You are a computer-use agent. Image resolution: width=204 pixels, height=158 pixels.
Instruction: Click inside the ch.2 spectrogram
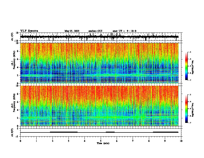(x=99, y=106)
